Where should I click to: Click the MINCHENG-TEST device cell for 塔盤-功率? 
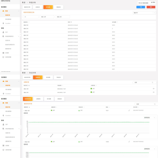(61, 89)
